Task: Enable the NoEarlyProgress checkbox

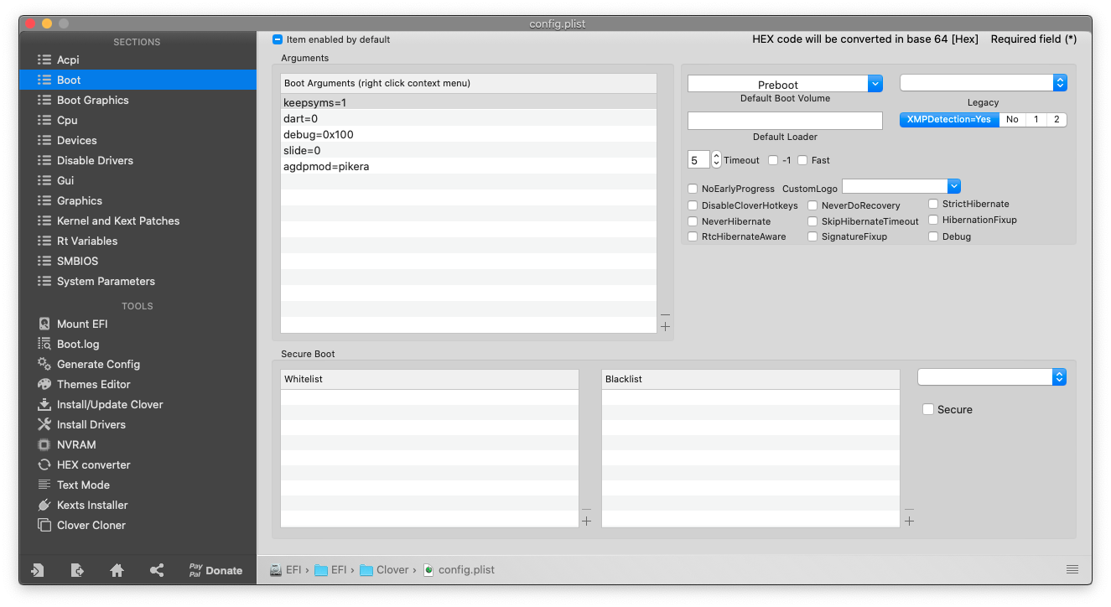Action: (693, 189)
